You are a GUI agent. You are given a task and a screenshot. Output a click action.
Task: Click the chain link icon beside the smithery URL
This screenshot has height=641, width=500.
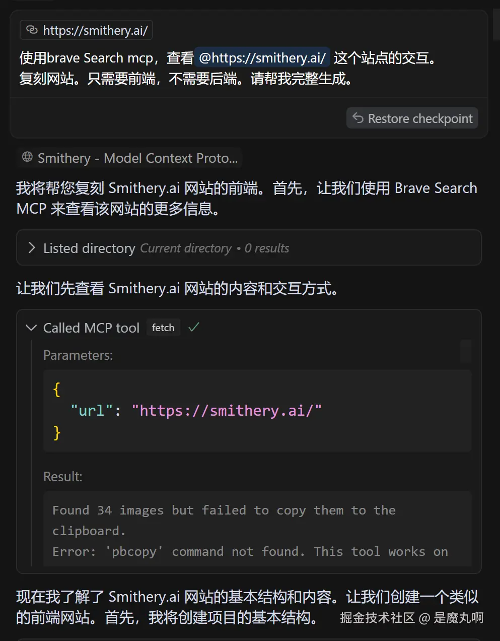coord(32,30)
